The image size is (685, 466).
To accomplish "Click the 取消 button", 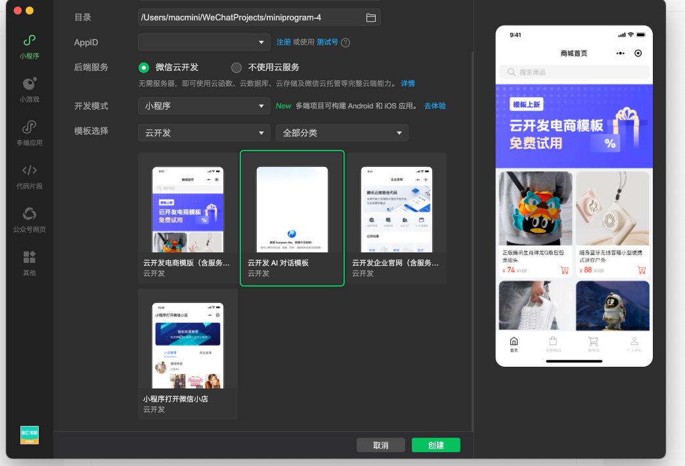I will (381, 445).
